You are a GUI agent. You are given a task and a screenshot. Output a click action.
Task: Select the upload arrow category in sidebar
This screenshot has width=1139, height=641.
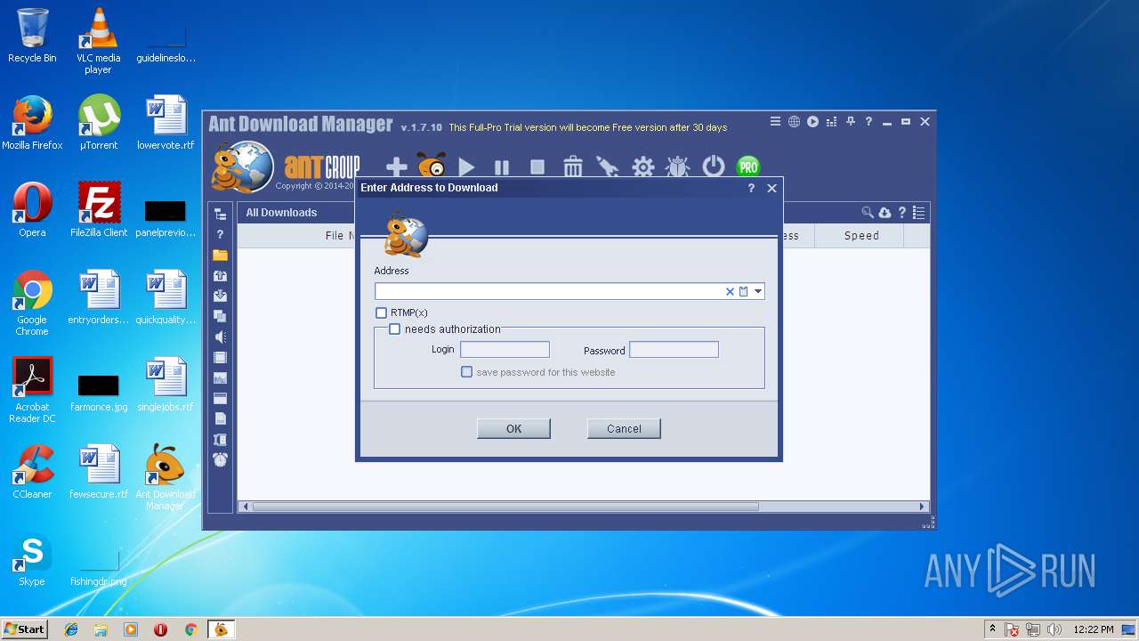[220, 276]
